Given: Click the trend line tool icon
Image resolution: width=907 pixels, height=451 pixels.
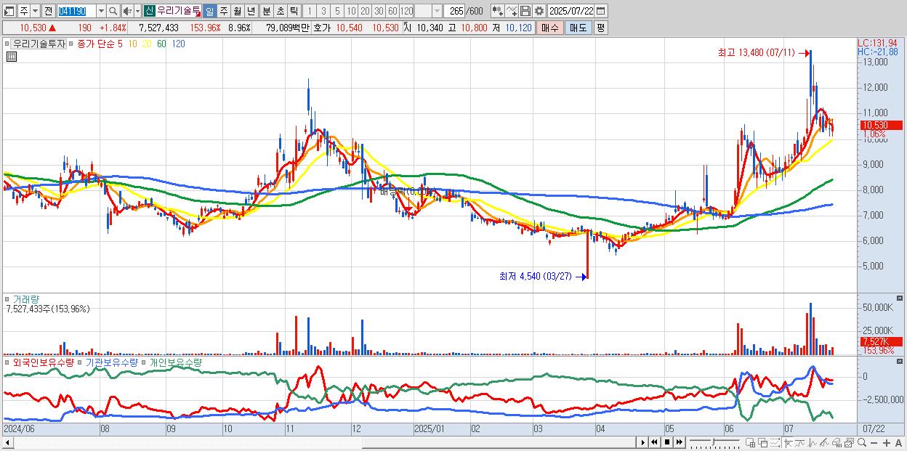Looking at the screenshot, I should click(800, 442).
